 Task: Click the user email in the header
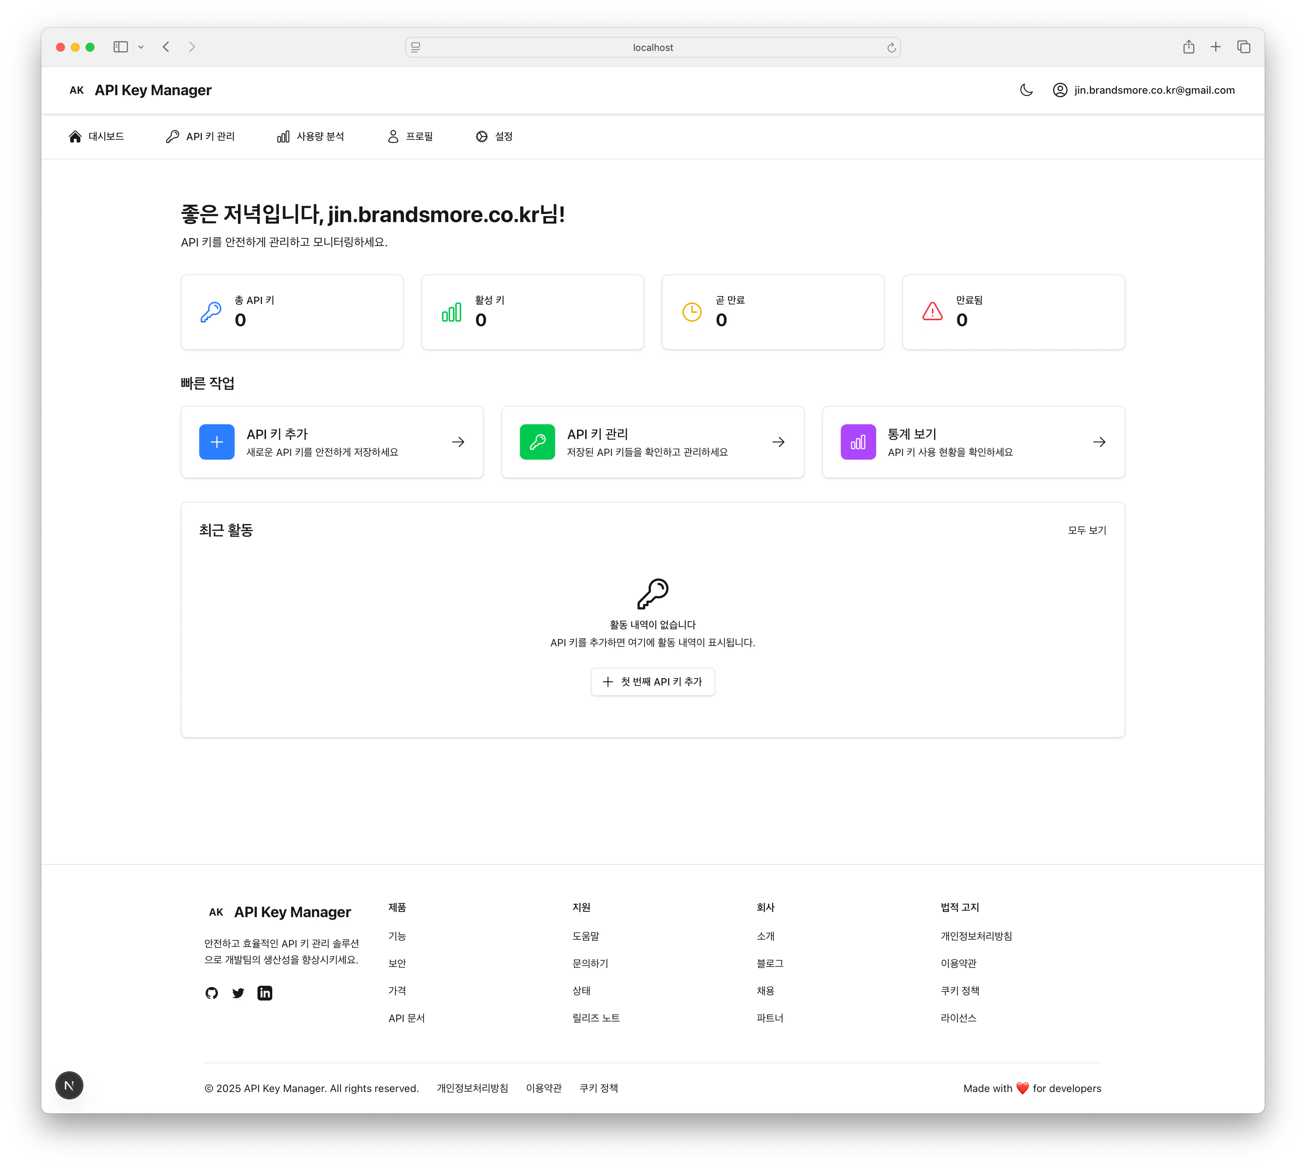(1154, 90)
